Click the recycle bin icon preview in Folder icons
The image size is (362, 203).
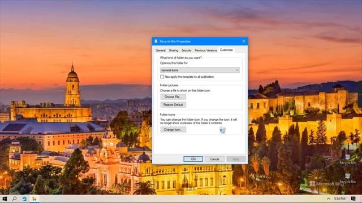[222, 130]
